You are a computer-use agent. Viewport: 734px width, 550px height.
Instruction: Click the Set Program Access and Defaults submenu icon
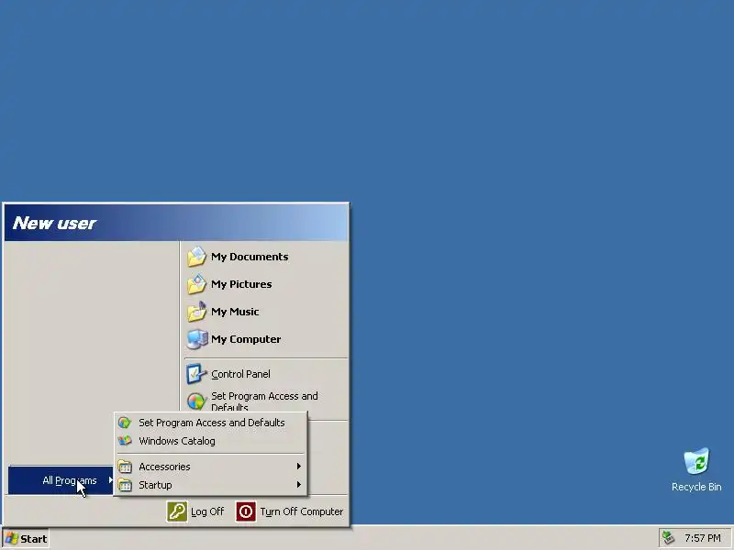[x=125, y=423]
